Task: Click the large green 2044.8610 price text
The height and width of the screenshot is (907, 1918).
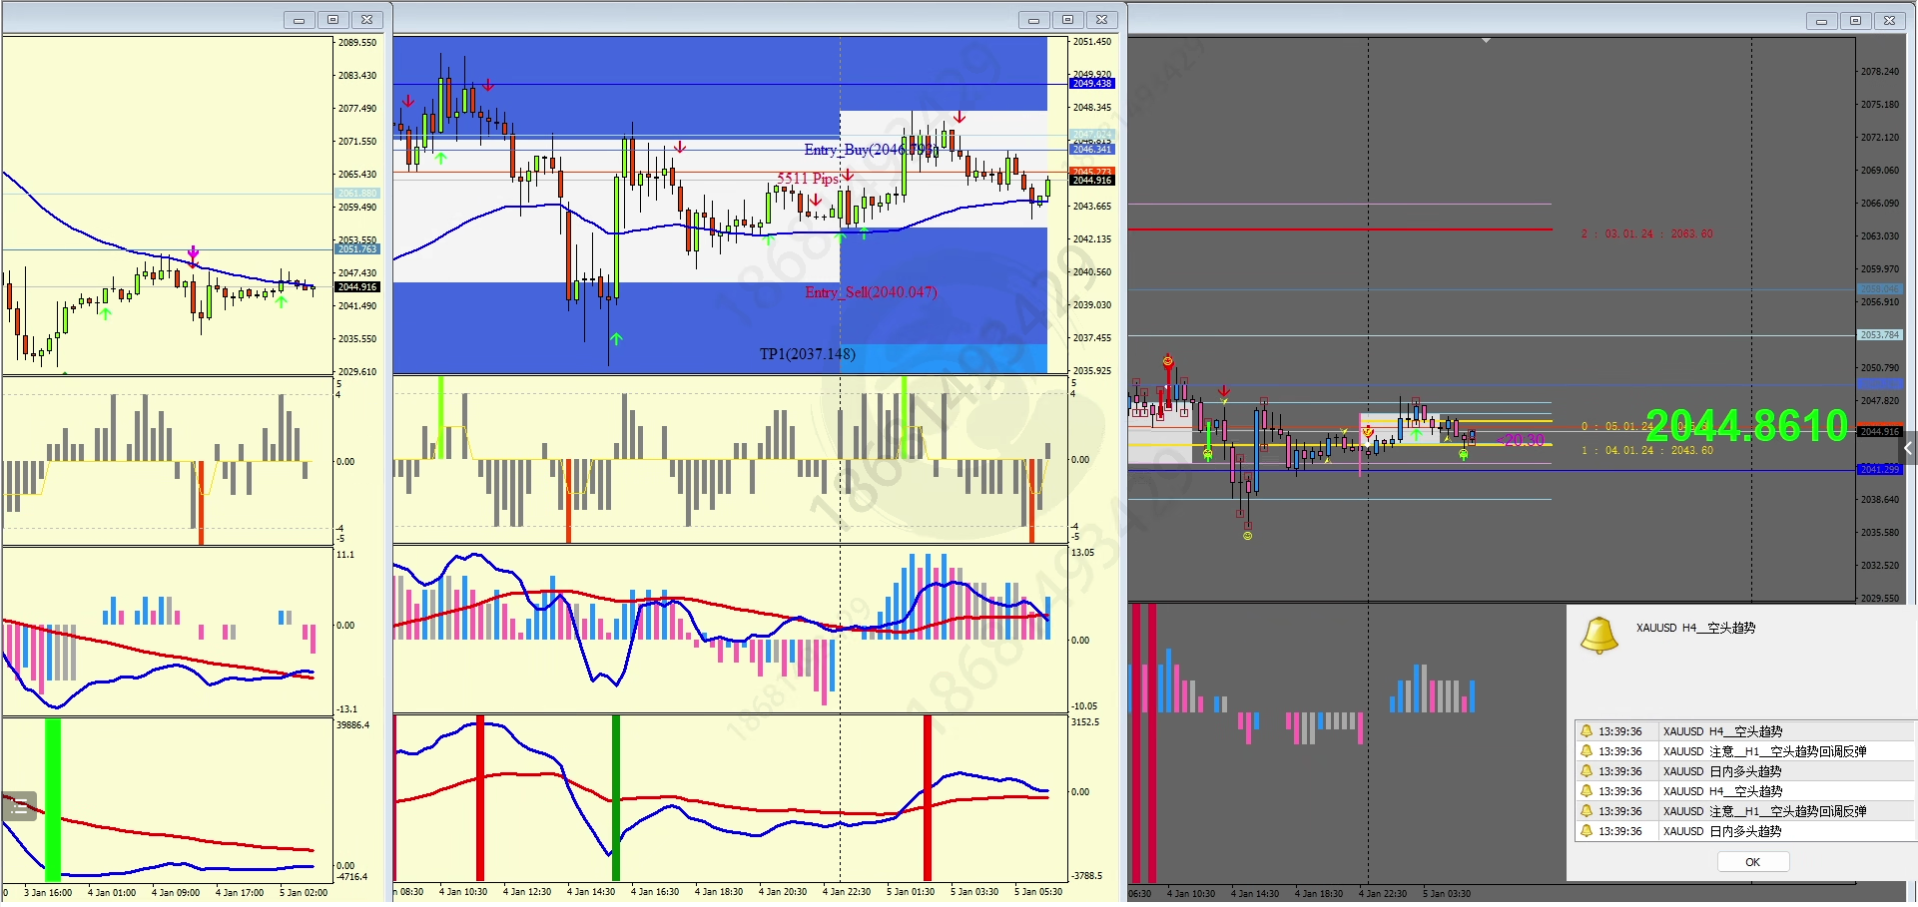Action: click(1747, 426)
